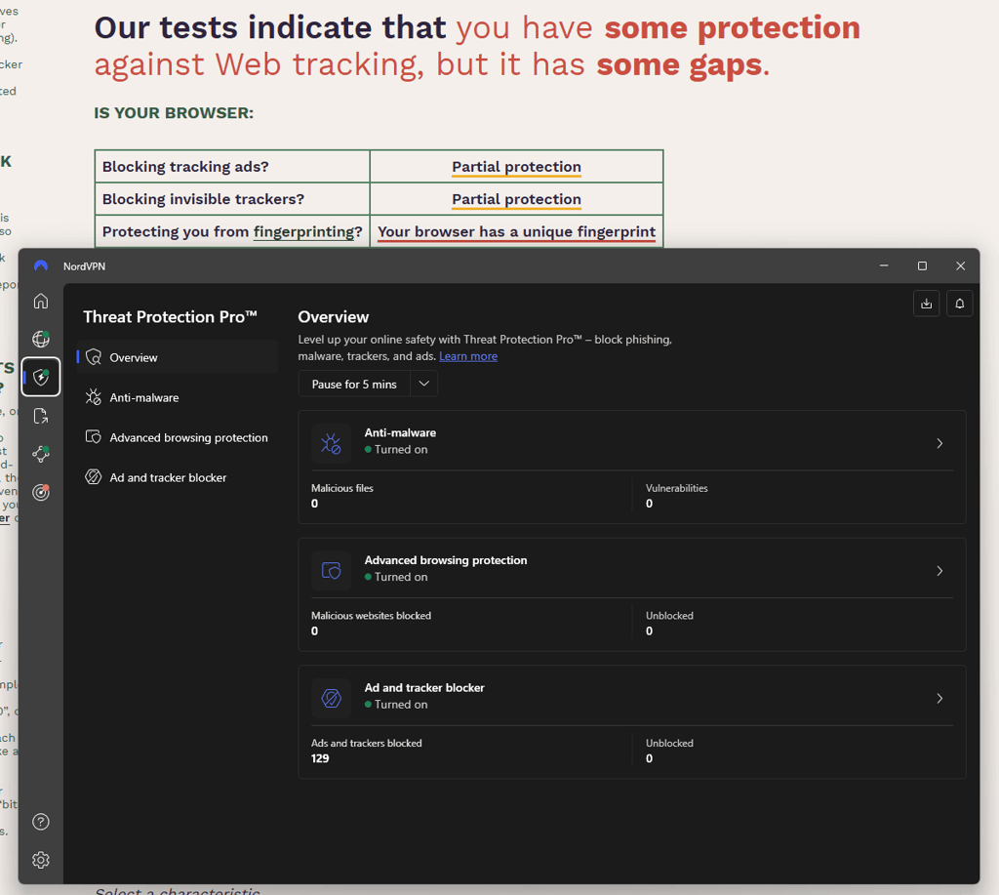
Task: Close the NordVPN window
Action: pyautogui.click(x=960, y=265)
